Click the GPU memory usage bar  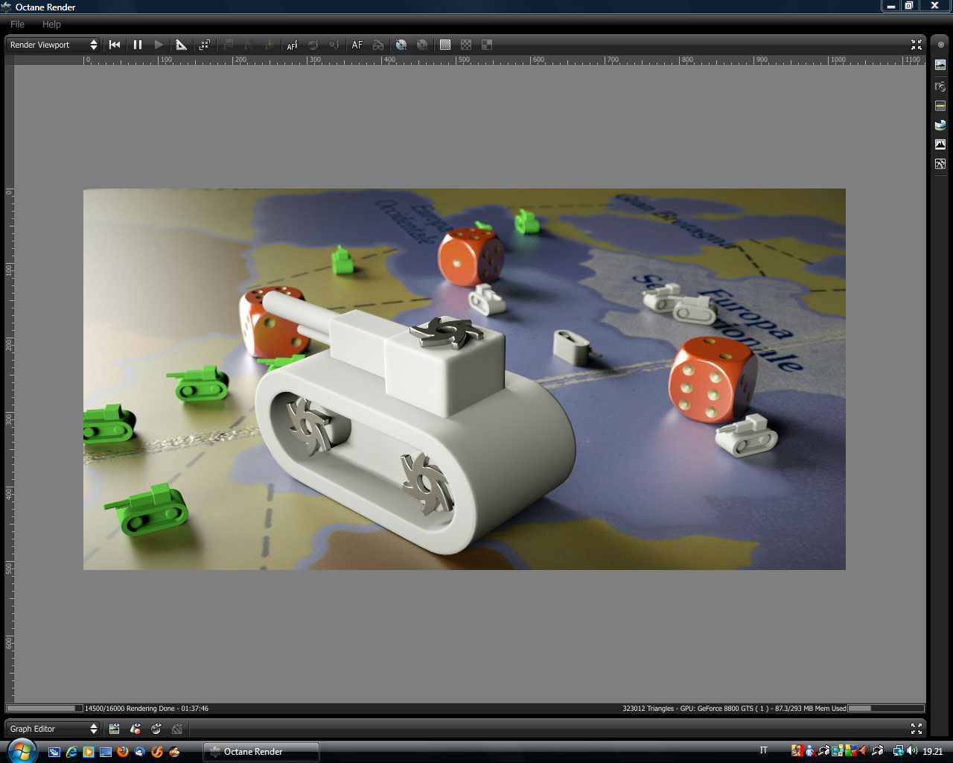pos(886,709)
